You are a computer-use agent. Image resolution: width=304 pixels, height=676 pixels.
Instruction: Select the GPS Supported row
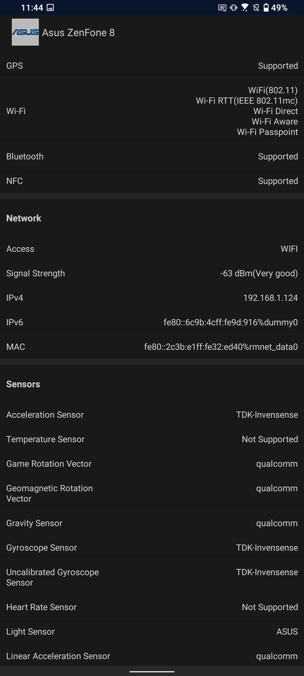tap(152, 66)
